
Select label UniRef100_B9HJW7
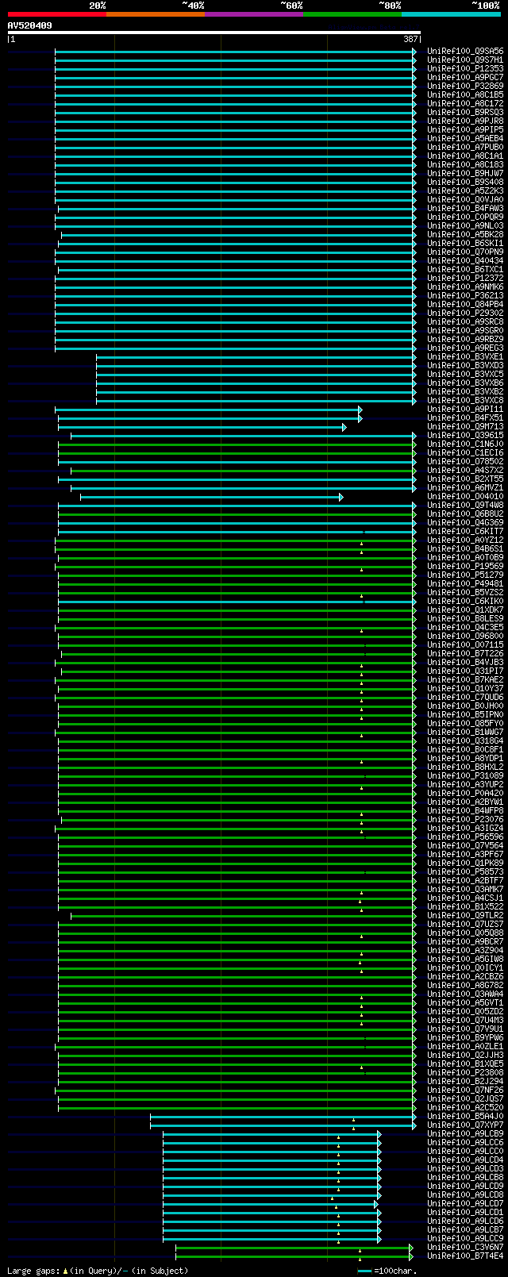[x=465, y=173]
